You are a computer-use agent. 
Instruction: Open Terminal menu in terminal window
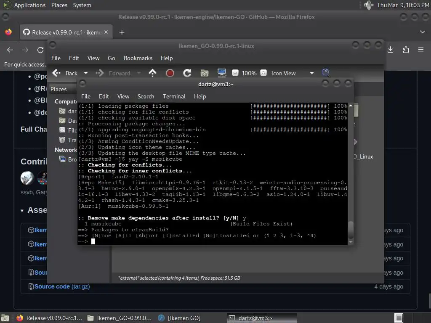coord(174,96)
